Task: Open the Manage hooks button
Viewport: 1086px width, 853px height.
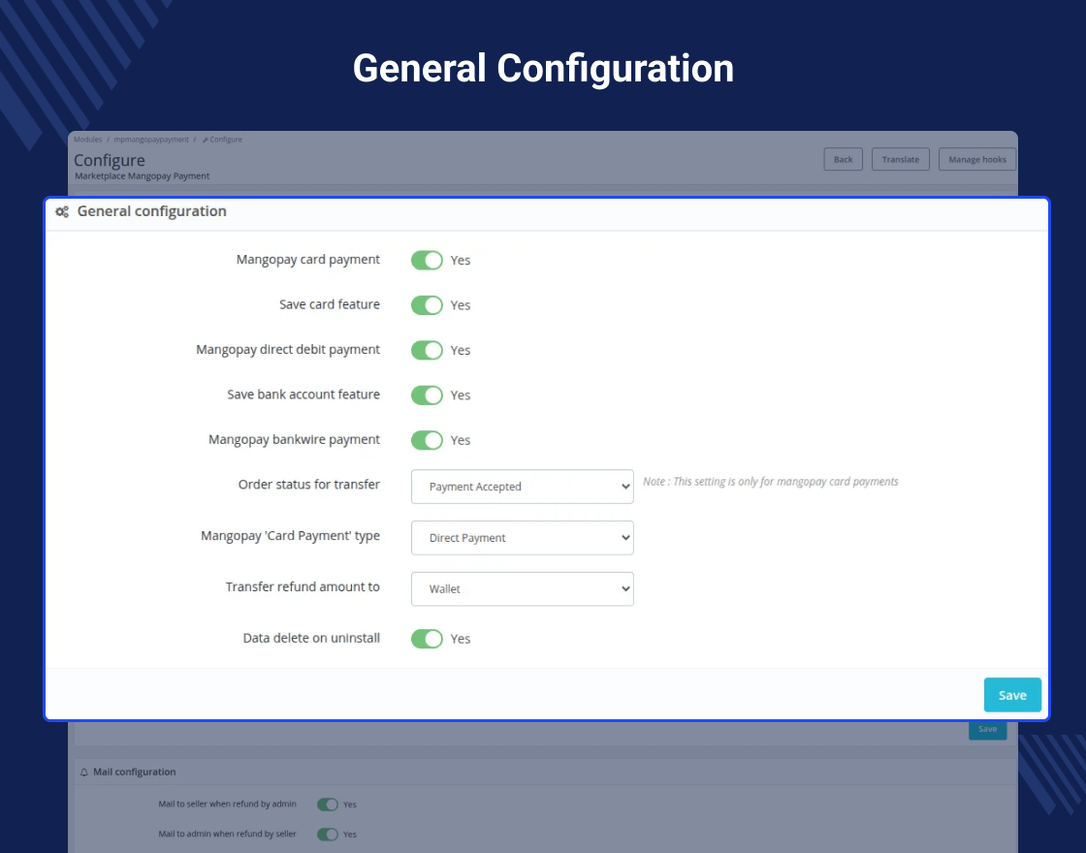Action: (977, 159)
